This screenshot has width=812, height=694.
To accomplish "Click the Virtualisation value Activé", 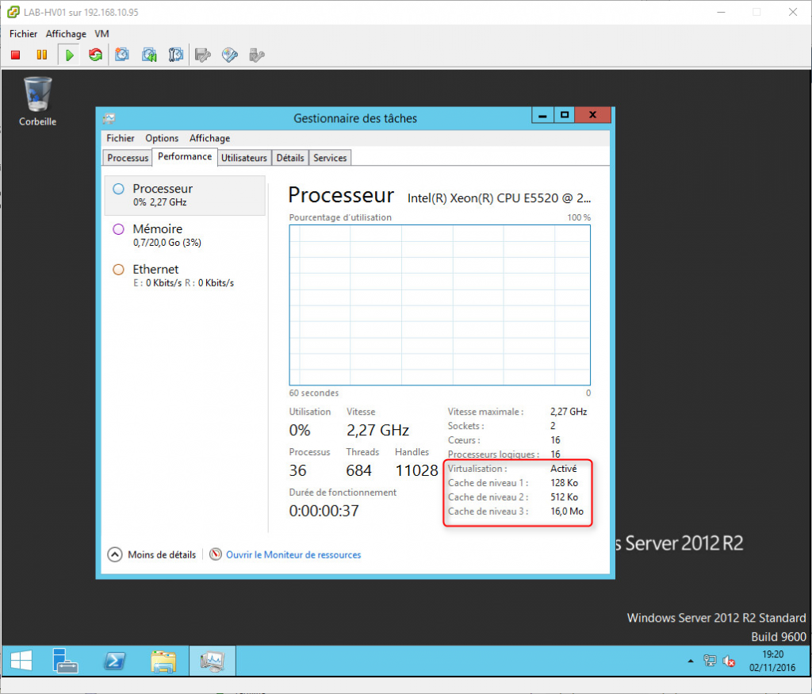I will tap(564, 469).
